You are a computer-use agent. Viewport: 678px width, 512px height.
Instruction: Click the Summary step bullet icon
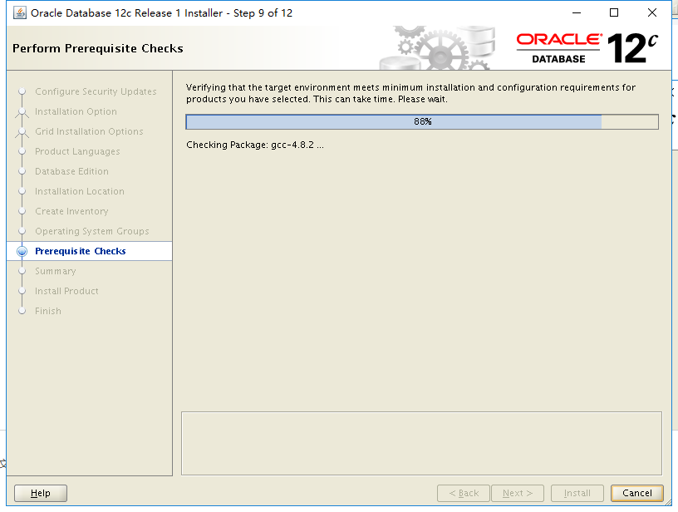pyautogui.click(x=22, y=271)
